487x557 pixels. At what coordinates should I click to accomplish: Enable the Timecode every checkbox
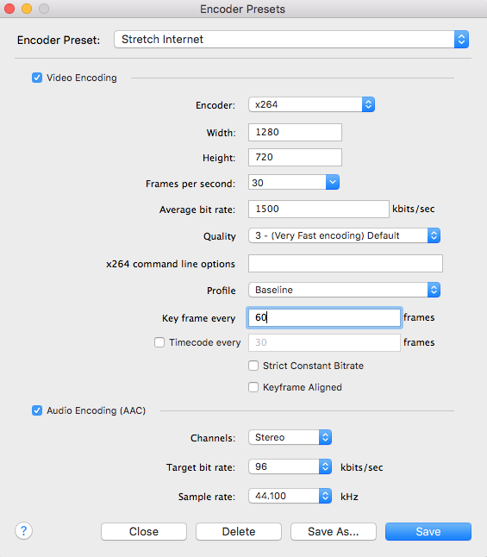(x=159, y=342)
